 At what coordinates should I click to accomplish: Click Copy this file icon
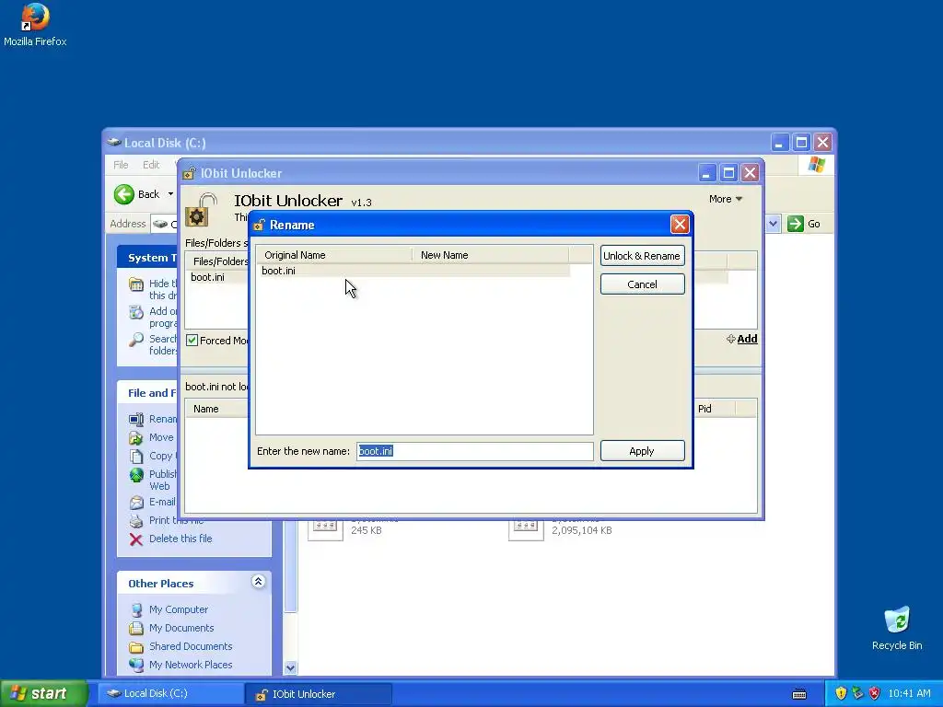[136, 456]
